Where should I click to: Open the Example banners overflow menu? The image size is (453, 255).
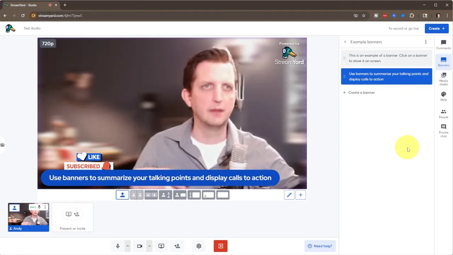click(x=426, y=42)
